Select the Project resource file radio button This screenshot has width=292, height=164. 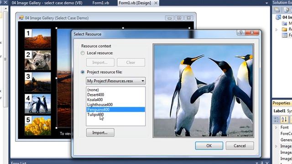click(83, 72)
